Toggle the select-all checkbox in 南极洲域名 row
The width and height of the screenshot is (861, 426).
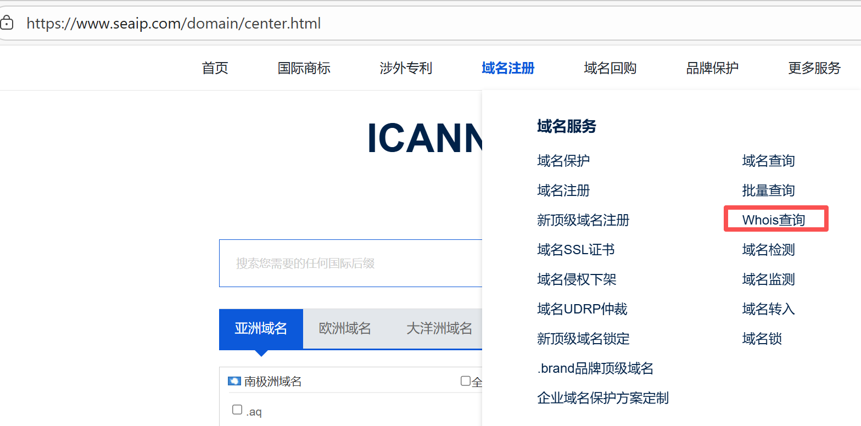tap(466, 381)
